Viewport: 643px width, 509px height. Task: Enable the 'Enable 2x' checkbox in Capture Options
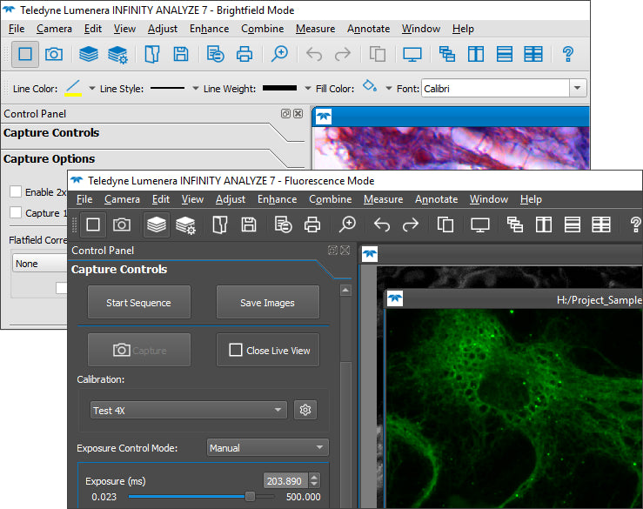[15, 192]
